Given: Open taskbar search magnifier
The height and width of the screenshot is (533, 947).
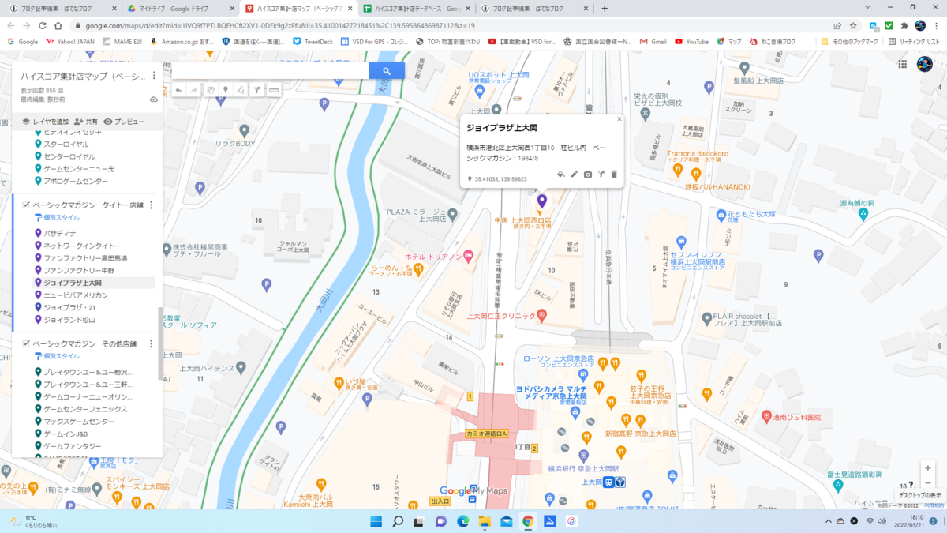Looking at the screenshot, I should pos(399,521).
